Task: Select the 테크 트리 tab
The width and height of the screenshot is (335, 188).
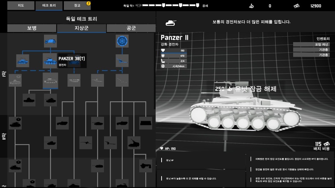Action: [x=49, y=6]
